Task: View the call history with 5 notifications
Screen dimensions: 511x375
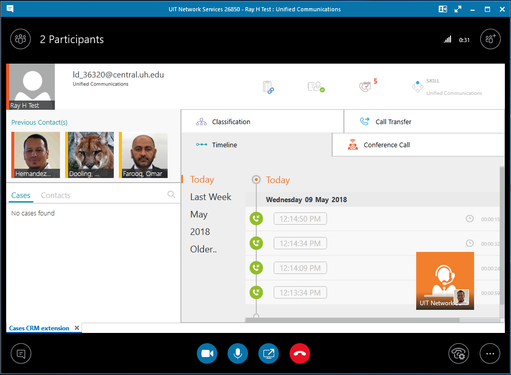Action: 365,86
